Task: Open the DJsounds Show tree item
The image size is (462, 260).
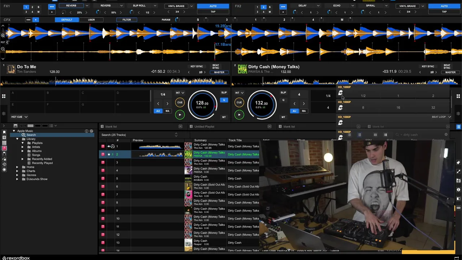Action: tap(37, 179)
